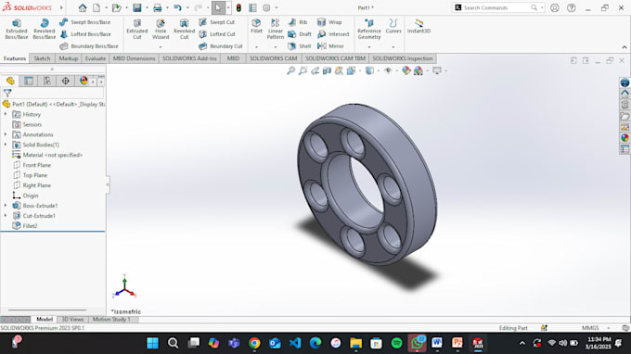Switch to the 3D Views bottom tab
The image size is (631, 354).
[x=72, y=320]
